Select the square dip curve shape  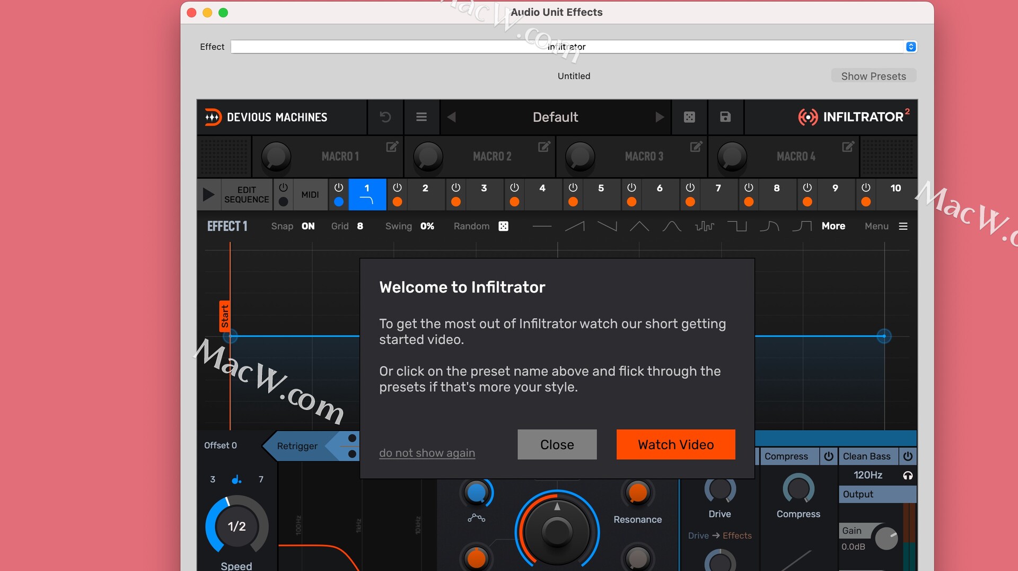pos(737,226)
